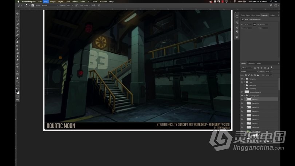Viewport: 295px width, 166px height.
Task: Click the layer width W input field
Action: (247, 25)
